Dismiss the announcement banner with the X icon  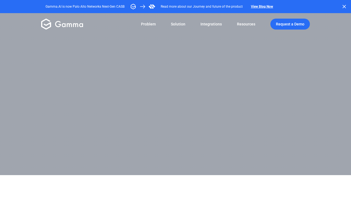click(344, 6)
